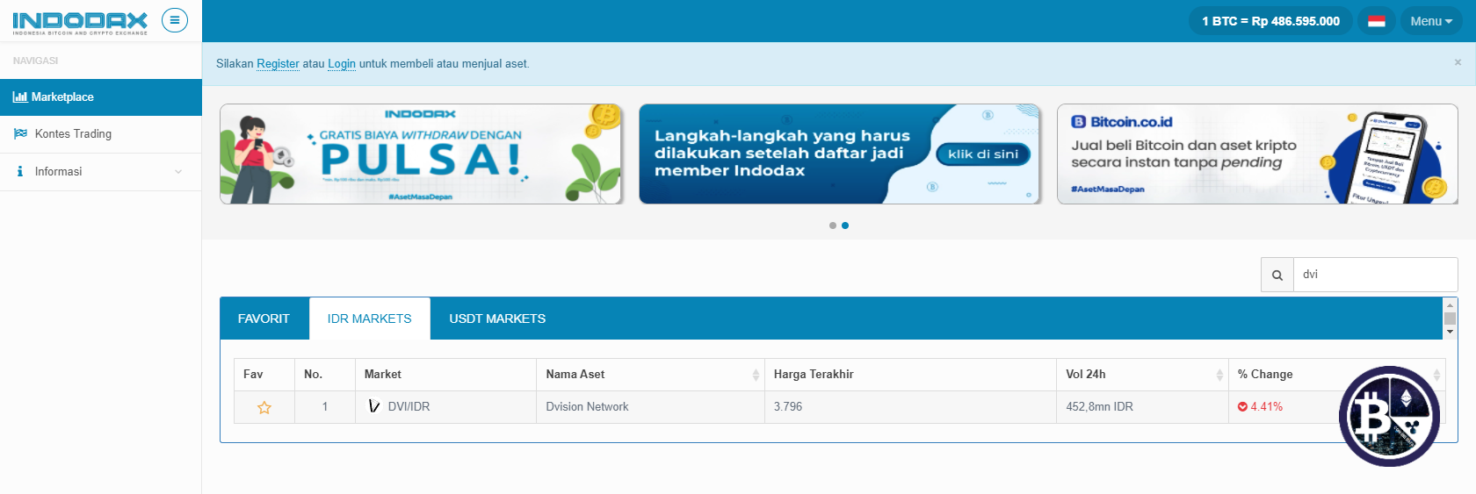This screenshot has width=1476, height=494.
Task: Click the Dvision Network asset name
Action: pos(587,407)
